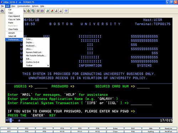The width and height of the screenshot is (178, 133).
Task: Click the 17/015 cursor position indicator
Action: tap(166, 120)
